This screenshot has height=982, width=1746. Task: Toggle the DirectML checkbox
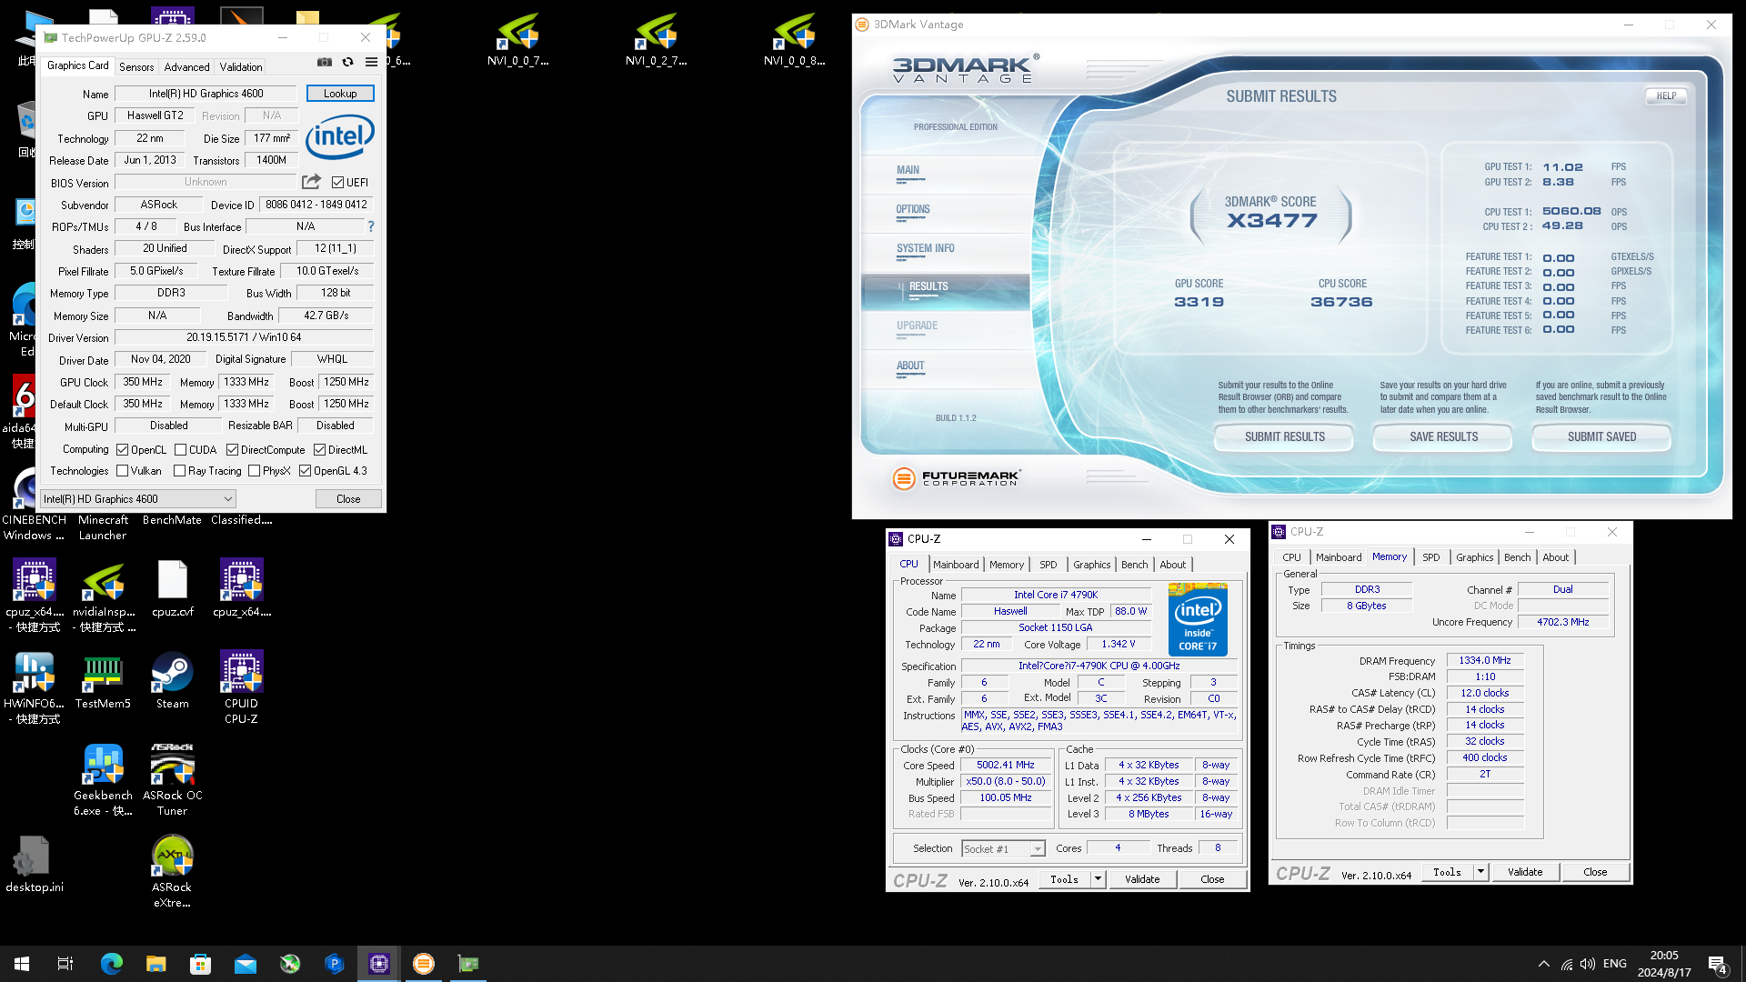[319, 449]
